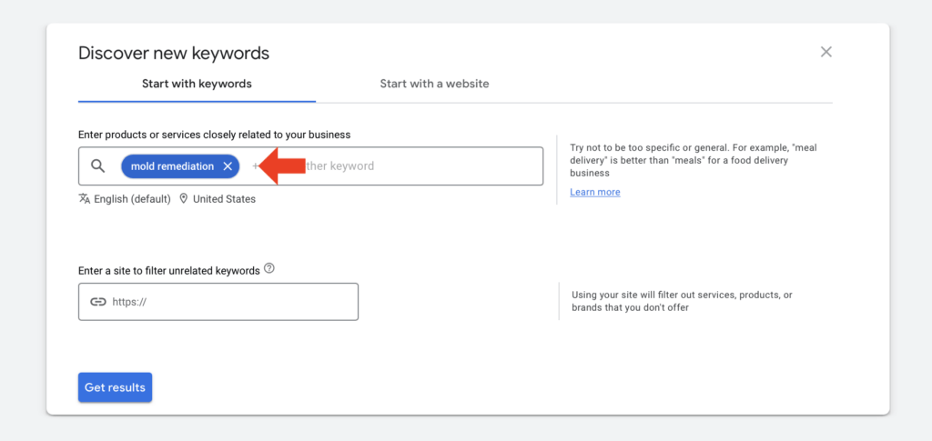The height and width of the screenshot is (441, 932).
Task: Switch to Start with keywords tab
Action: [197, 84]
